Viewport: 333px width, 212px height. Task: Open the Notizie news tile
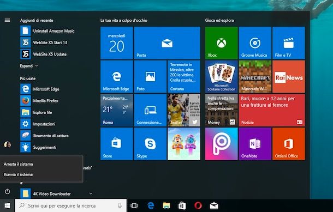click(272, 110)
